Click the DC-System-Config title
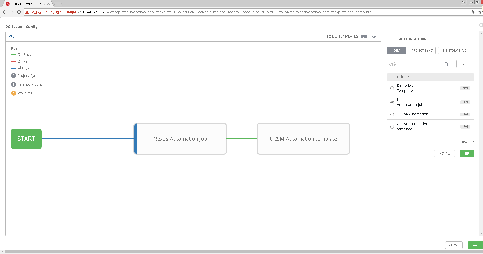The height and width of the screenshot is (254, 483). pos(22,27)
